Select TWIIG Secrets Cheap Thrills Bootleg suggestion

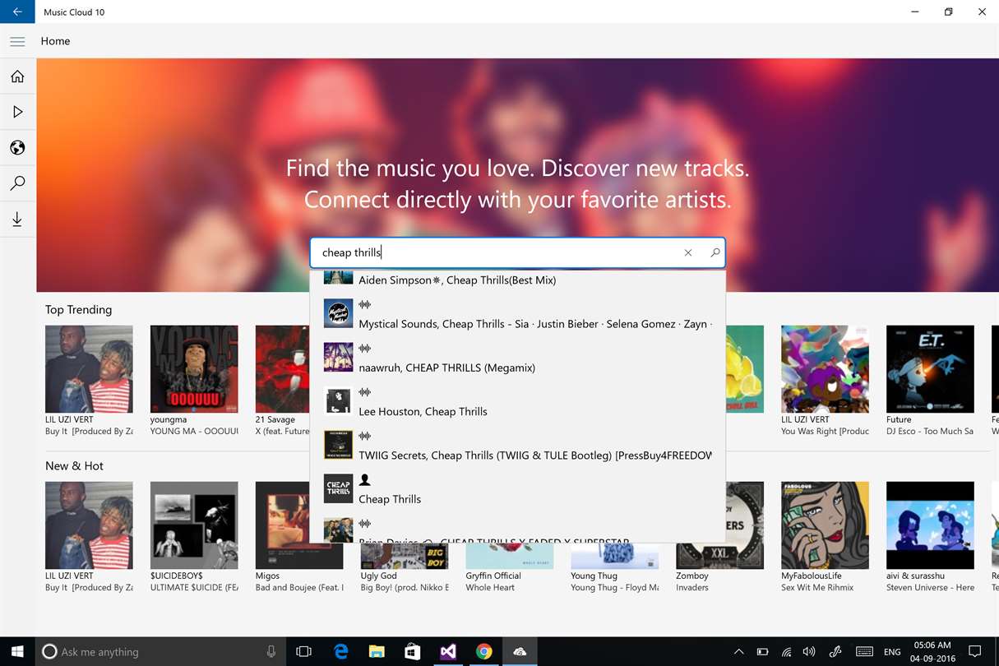(518, 445)
